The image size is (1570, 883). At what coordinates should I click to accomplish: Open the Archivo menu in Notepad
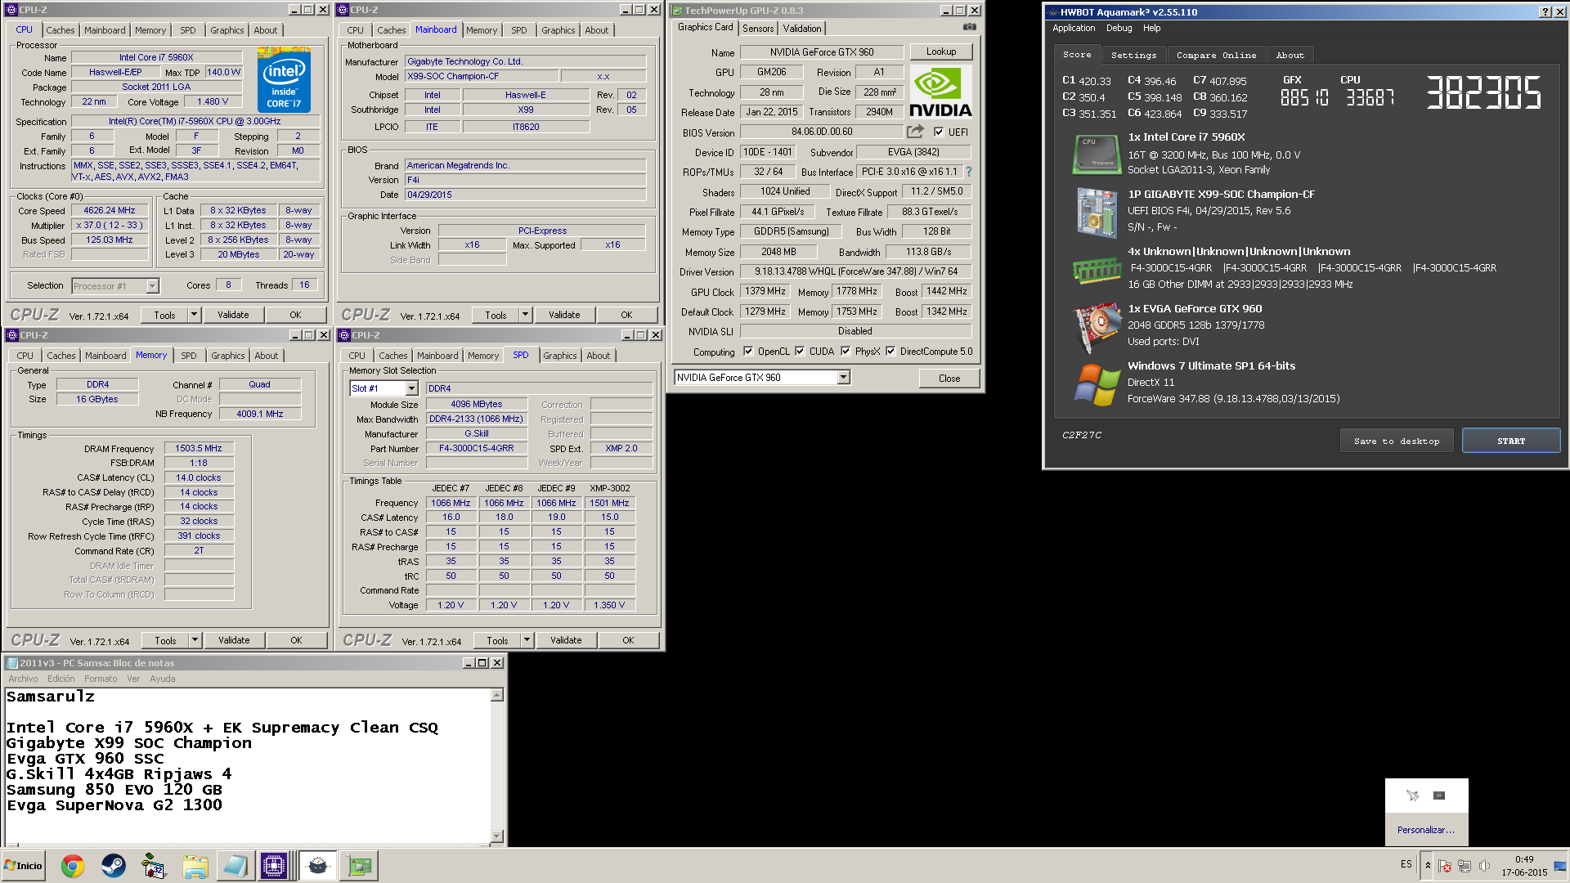tap(23, 679)
